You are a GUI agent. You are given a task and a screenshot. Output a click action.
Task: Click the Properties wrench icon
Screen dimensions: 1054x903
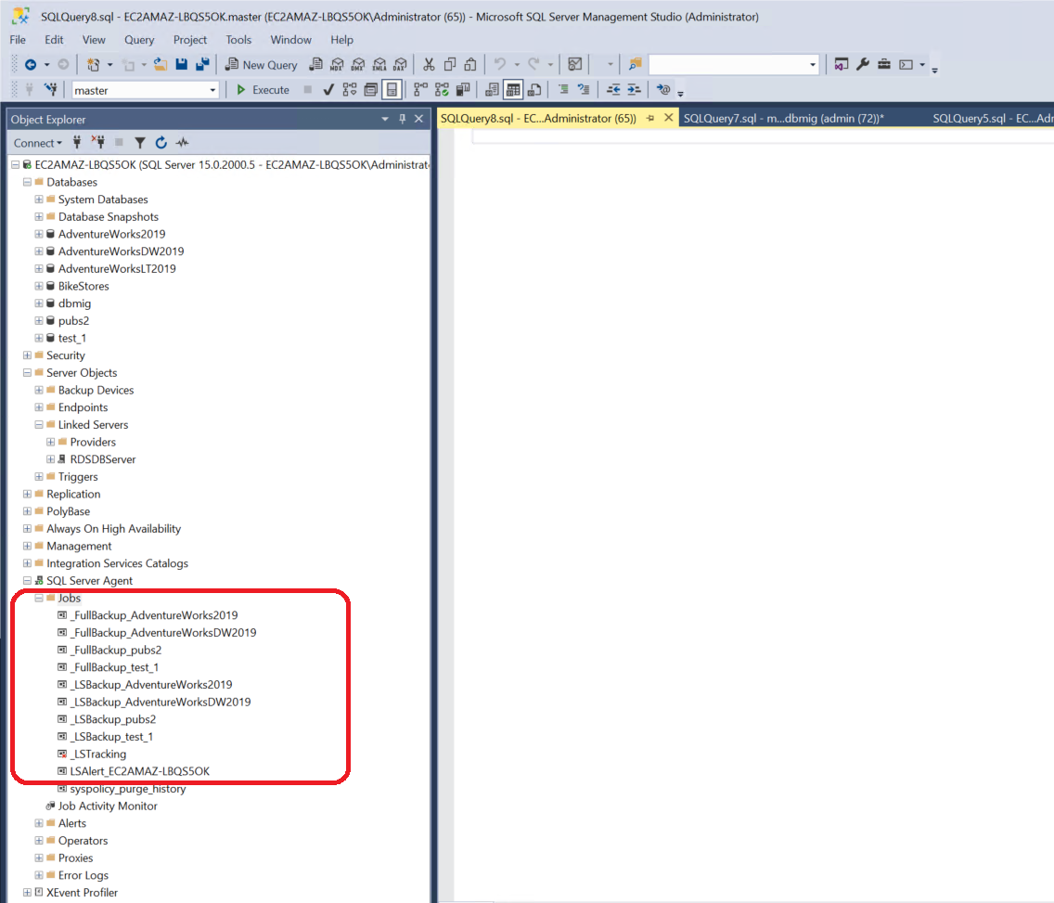(x=863, y=65)
